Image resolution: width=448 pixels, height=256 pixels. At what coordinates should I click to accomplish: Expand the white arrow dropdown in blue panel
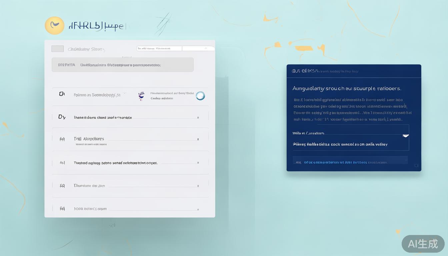[x=406, y=136]
